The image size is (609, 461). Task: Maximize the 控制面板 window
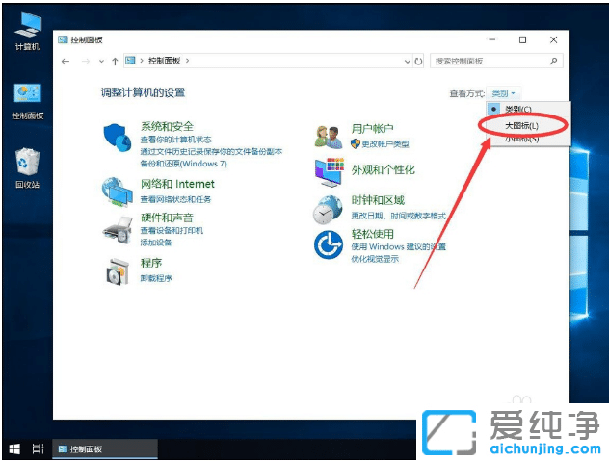coord(523,40)
